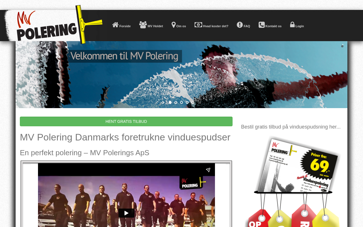363x227 pixels.
Task: Click the slider next arrow chevron
Action: [163, 102]
